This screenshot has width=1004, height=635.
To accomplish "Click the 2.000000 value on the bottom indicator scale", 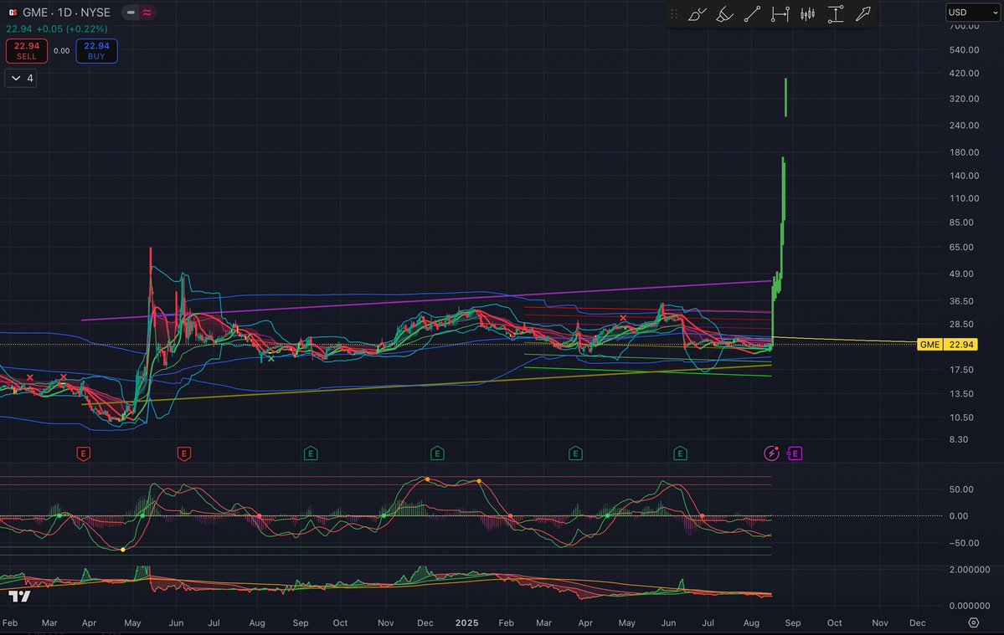I will pos(970,569).
